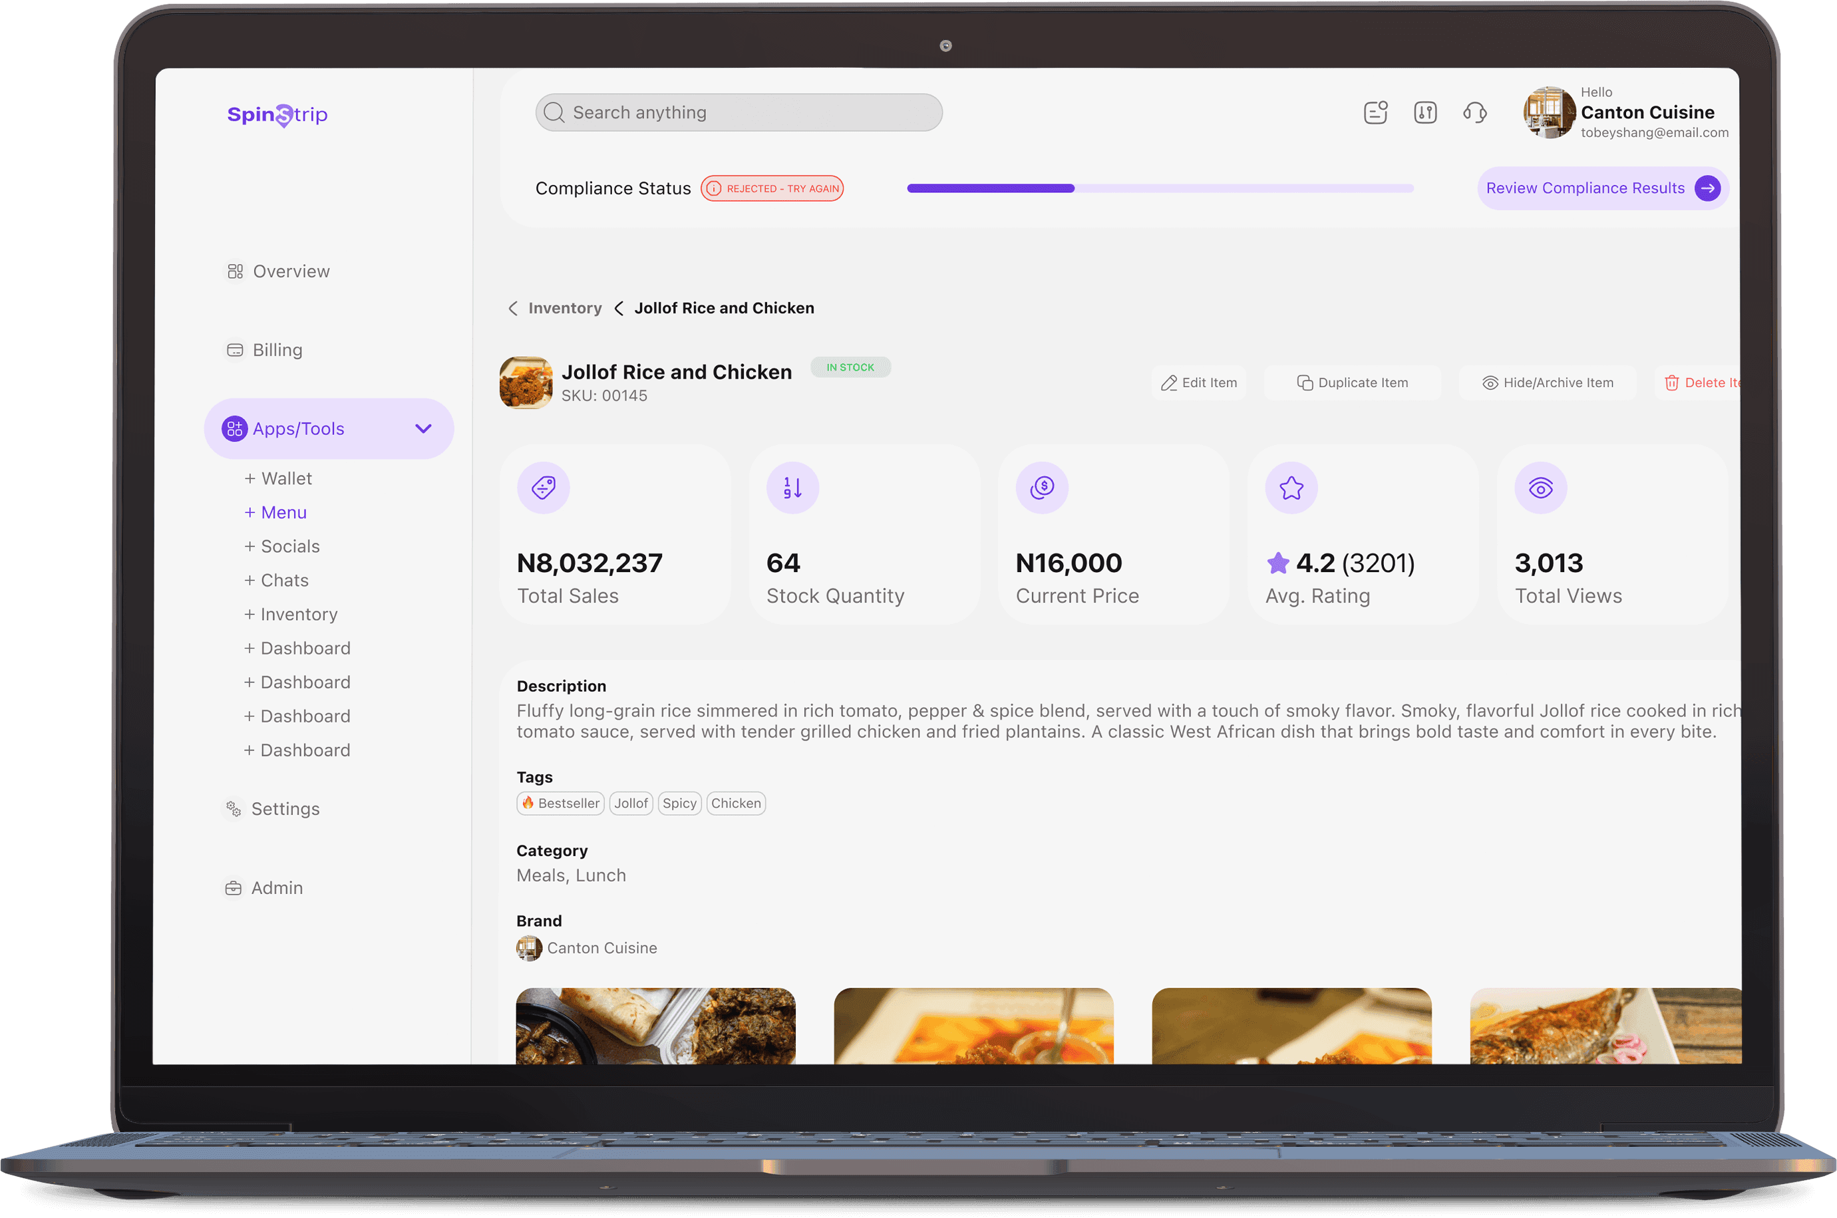This screenshot has height=1218, width=1837.
Task: Click the headset support icon
Action: 1474,112
